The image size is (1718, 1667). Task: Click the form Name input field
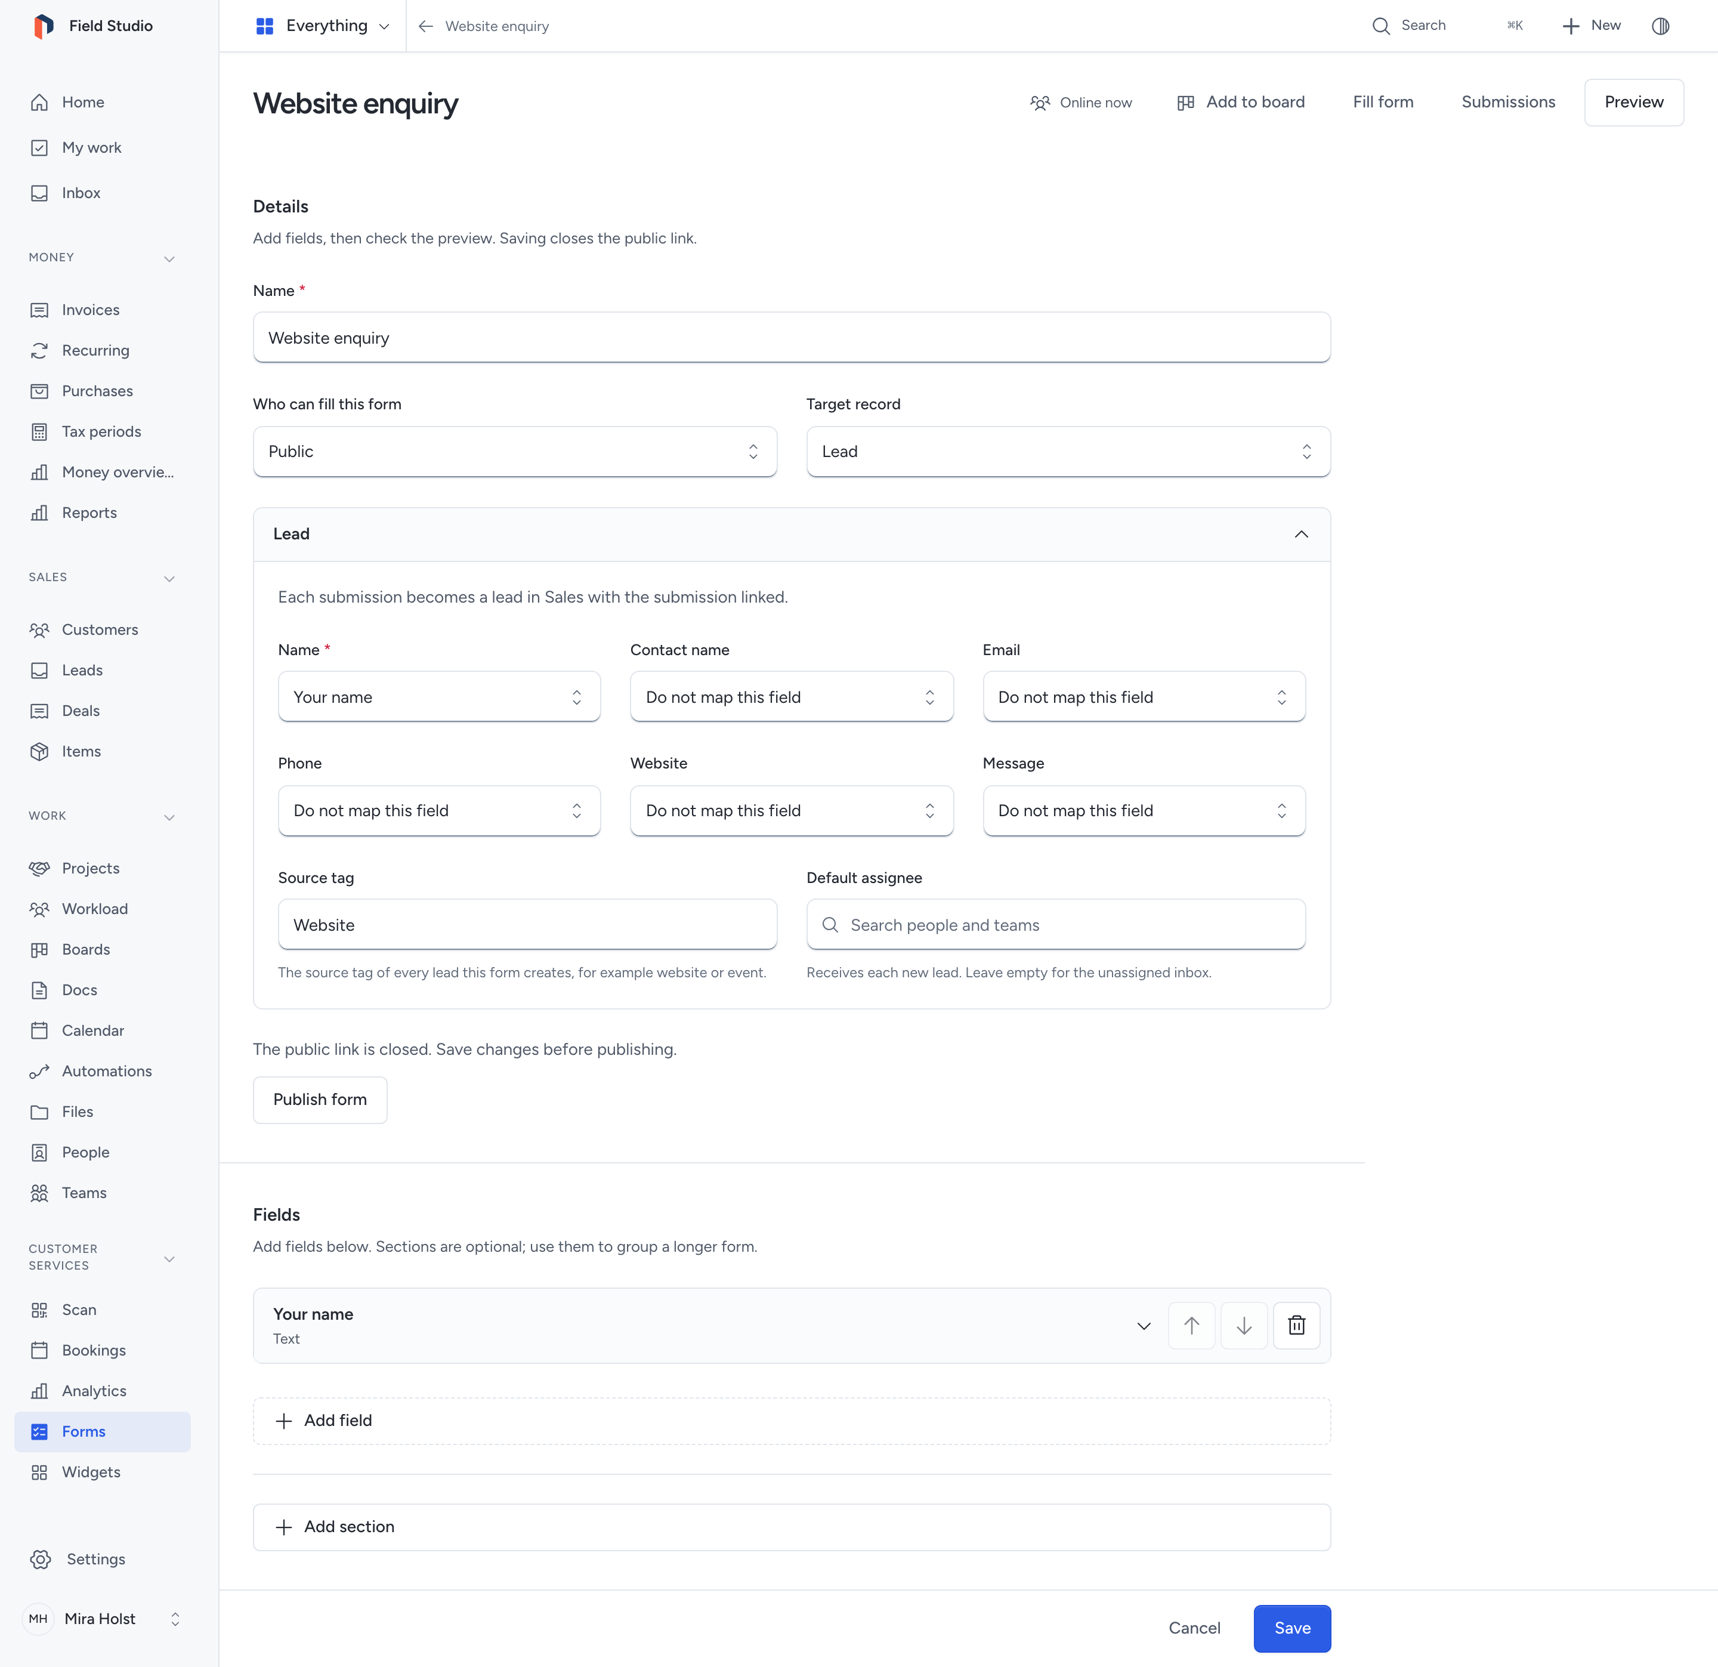pyautogui.click(x=792, y=338)
